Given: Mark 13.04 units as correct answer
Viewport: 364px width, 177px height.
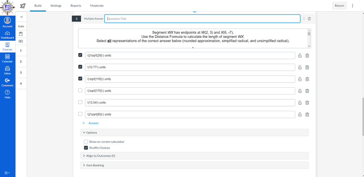Looking at the screenshot, I should [81, 102].
